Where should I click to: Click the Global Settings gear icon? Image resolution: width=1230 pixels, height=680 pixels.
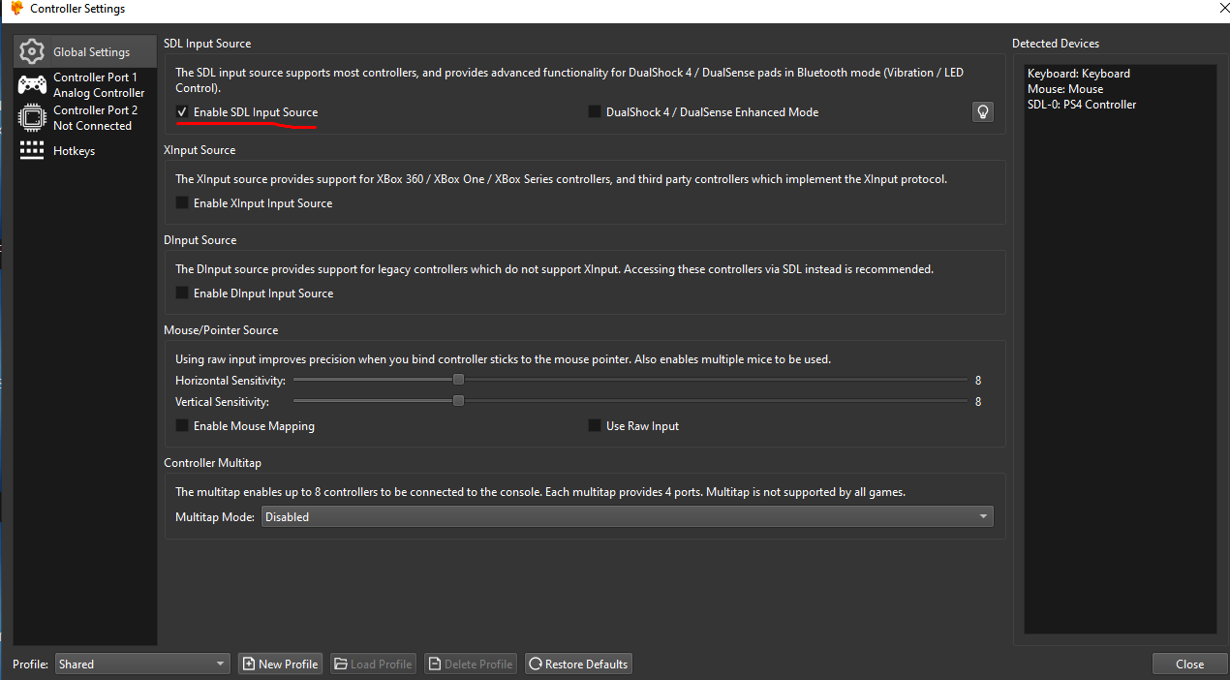(x=32, y=51)
